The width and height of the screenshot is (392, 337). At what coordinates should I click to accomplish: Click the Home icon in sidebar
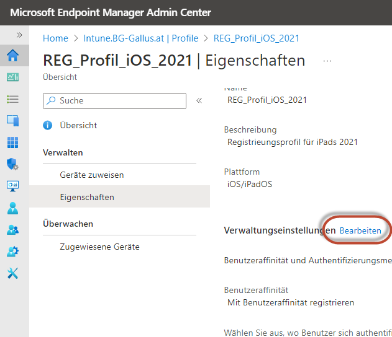12,56
